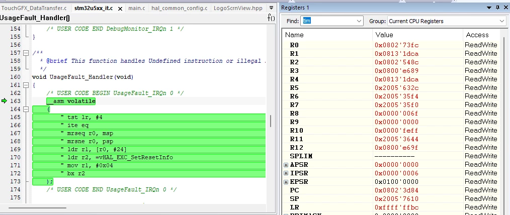Open the Group combo box Current CPU Registers

coord(447,21)
